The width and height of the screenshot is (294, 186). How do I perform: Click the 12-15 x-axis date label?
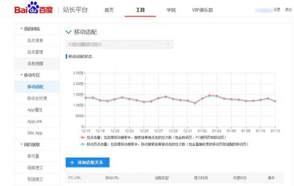click(x=86, y=131)
